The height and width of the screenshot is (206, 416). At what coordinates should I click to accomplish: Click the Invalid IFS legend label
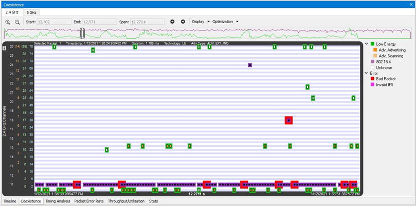(385, 84)
